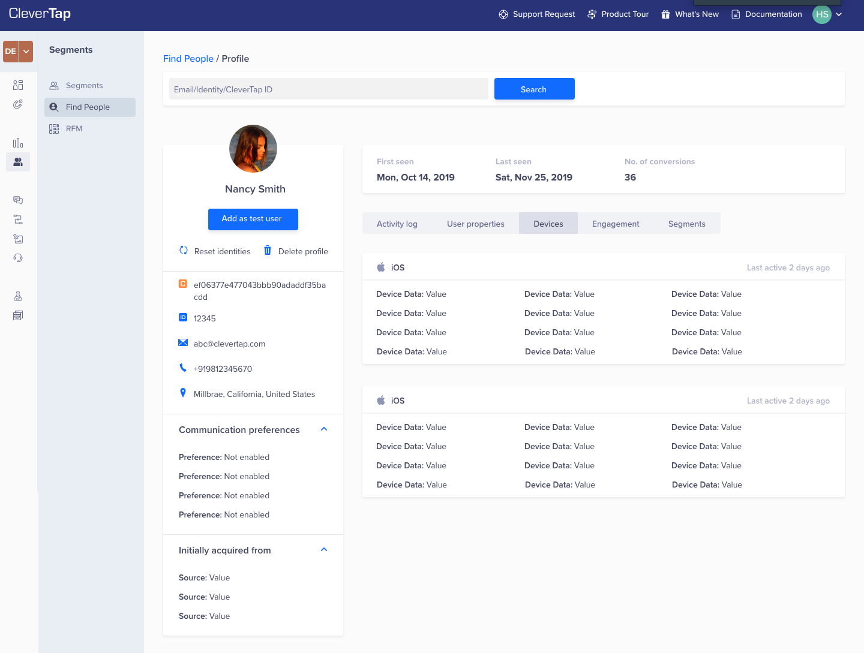This screenshot has width=864, height=653.
Task: Collapse the Communication preferences section
Action: 324,429
